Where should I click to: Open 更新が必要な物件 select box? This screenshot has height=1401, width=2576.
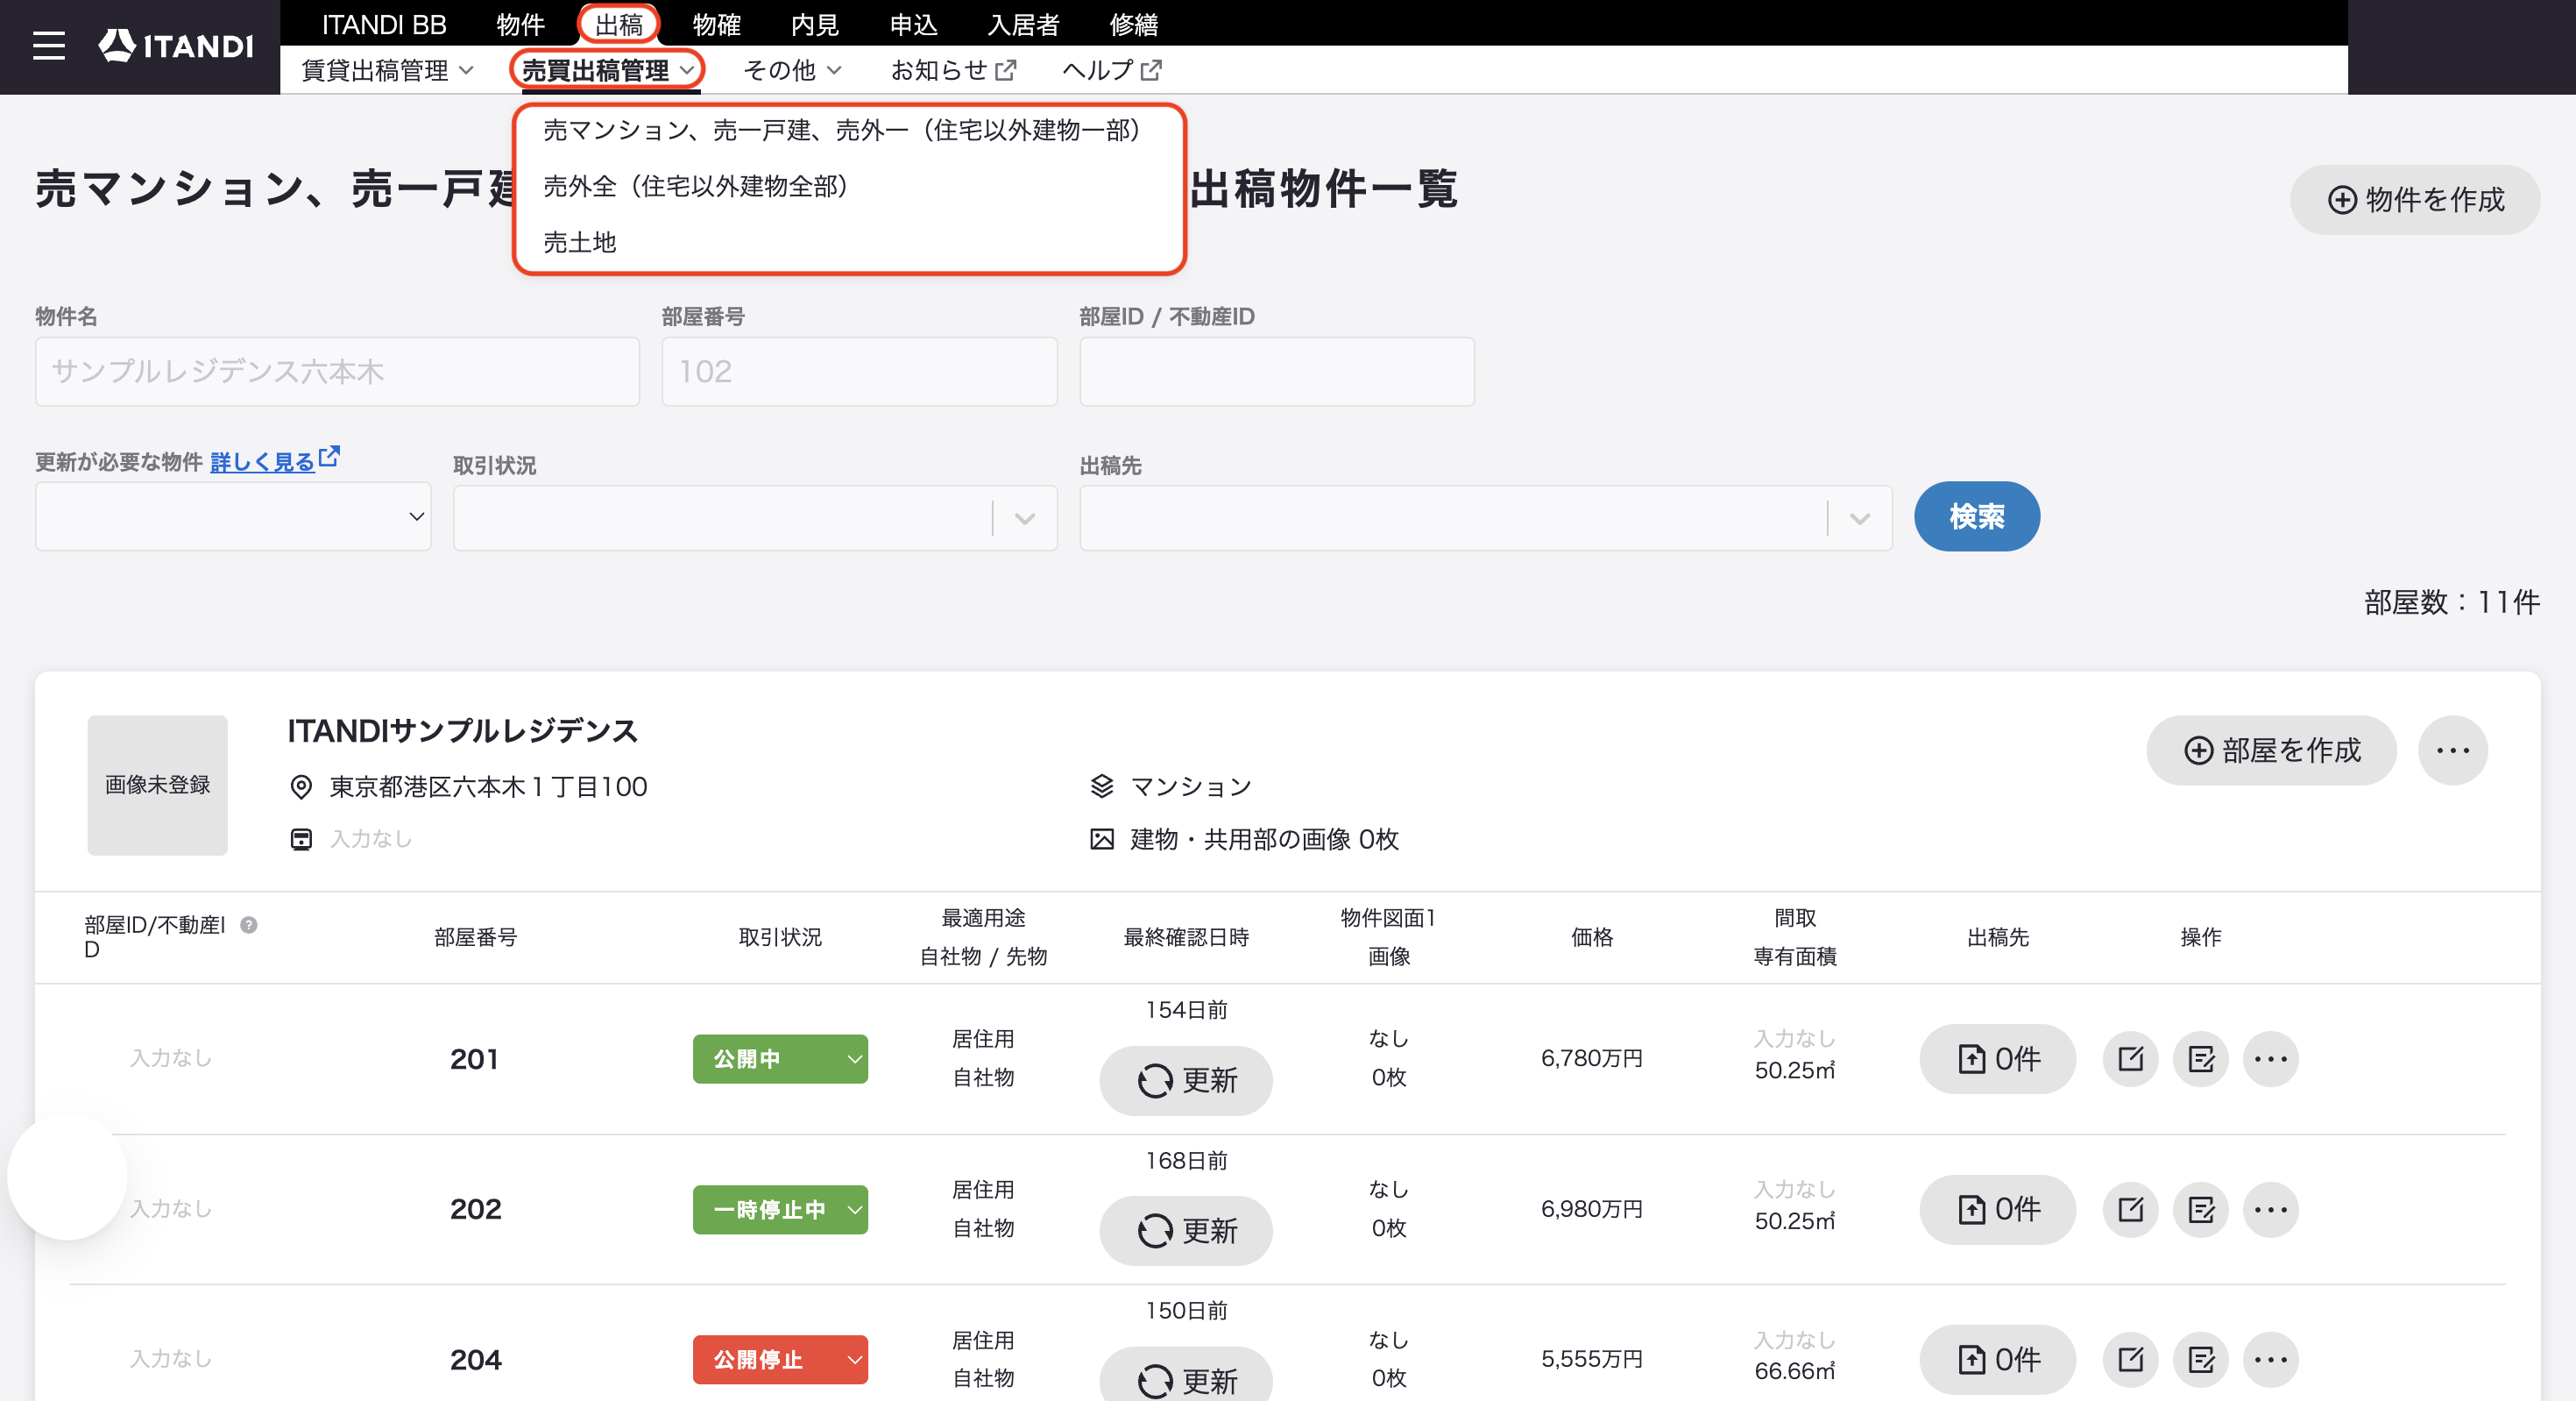tap(233, 516)
